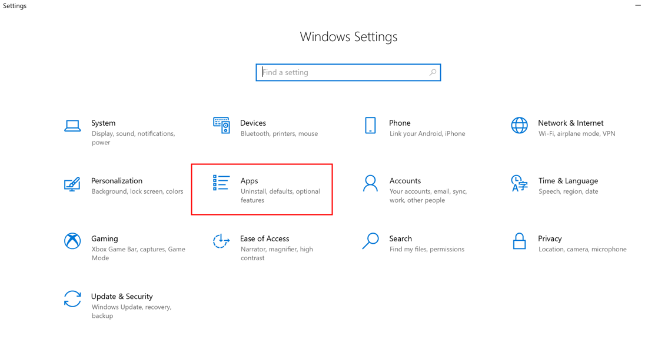Click the System laptop icon
The image size is (658, 343).
[x=72, y=126]
